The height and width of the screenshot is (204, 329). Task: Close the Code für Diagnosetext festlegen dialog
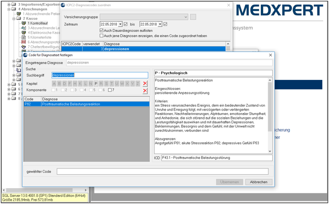(x=270, y=55)
